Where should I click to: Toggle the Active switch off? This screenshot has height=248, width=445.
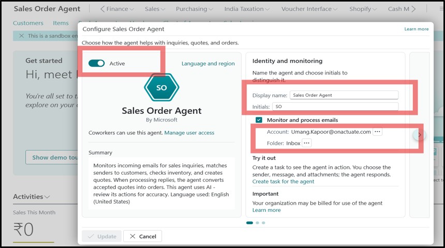click(96, 63)
